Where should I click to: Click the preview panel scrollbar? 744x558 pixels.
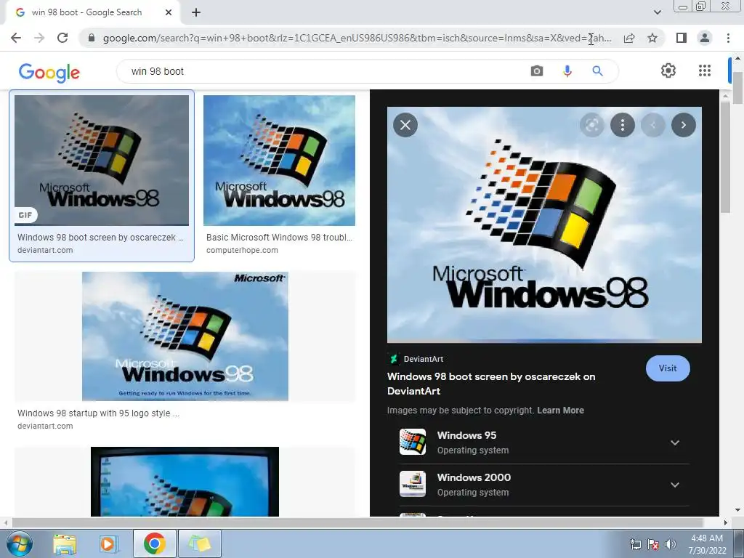tap(725, 157)
